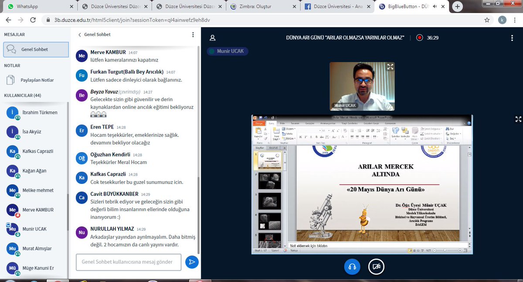Select Merve KAMBUR's avatar in the user list

[x=12, y=210]
